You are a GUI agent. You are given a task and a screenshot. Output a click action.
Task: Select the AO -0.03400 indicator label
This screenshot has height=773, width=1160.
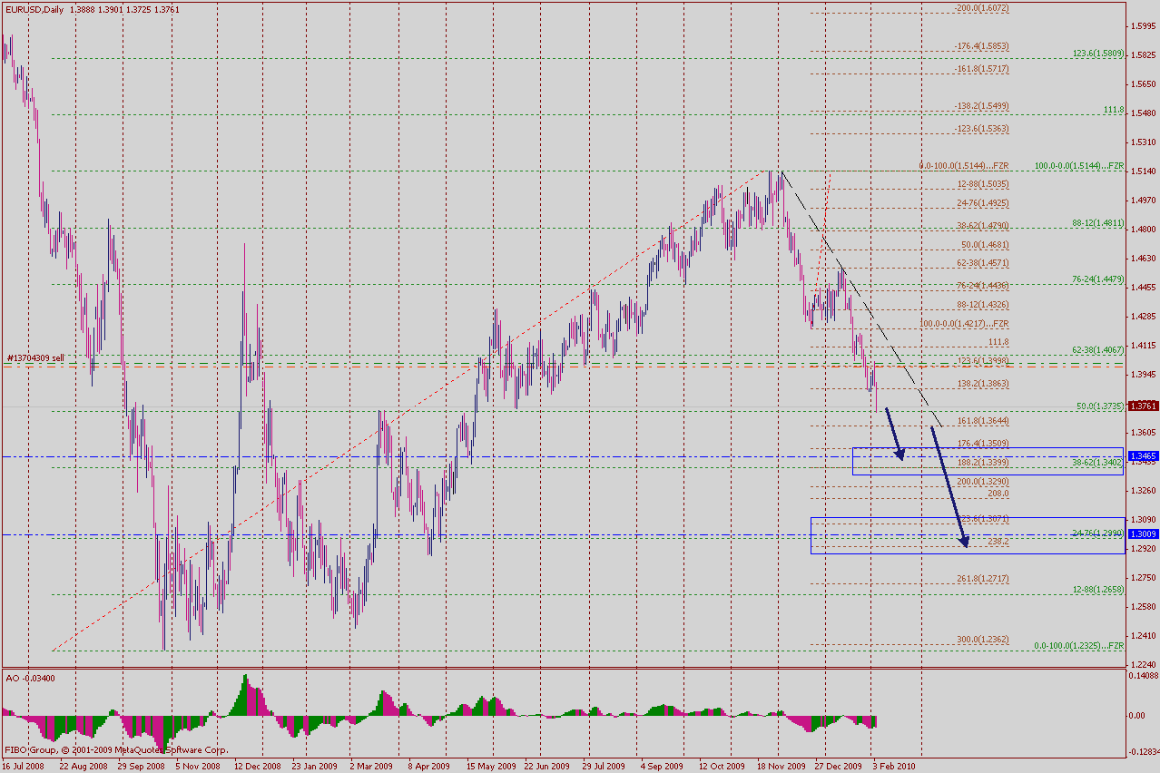point(29,677)
